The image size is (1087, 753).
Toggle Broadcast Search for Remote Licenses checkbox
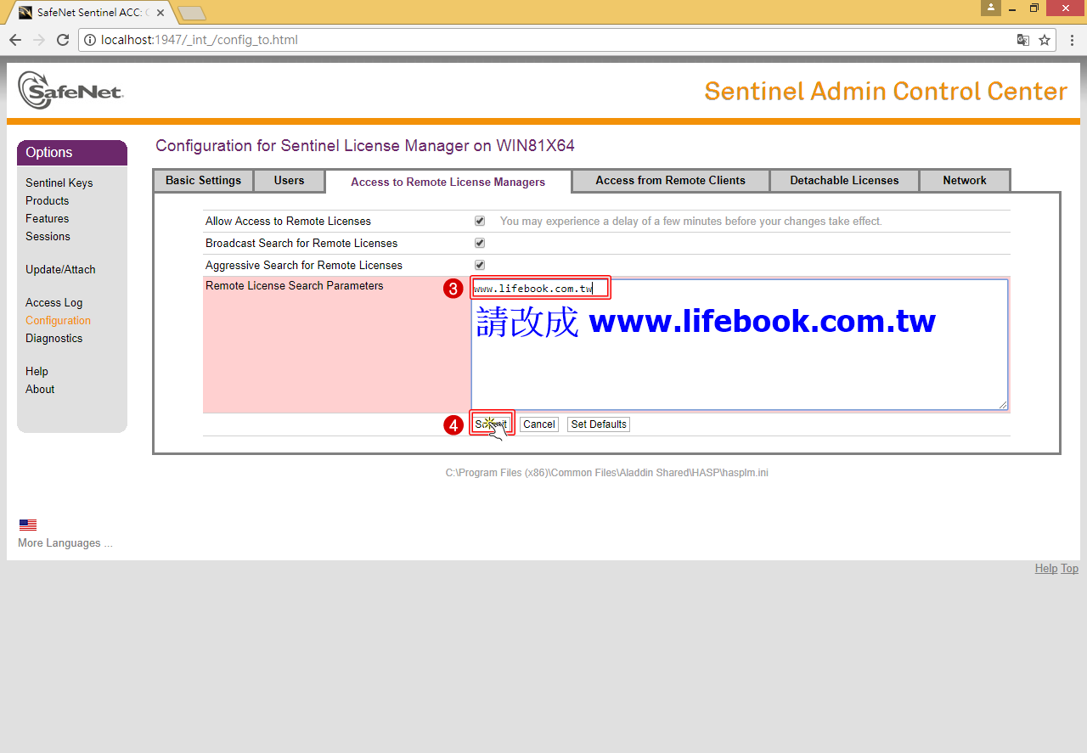pos(480,243)
